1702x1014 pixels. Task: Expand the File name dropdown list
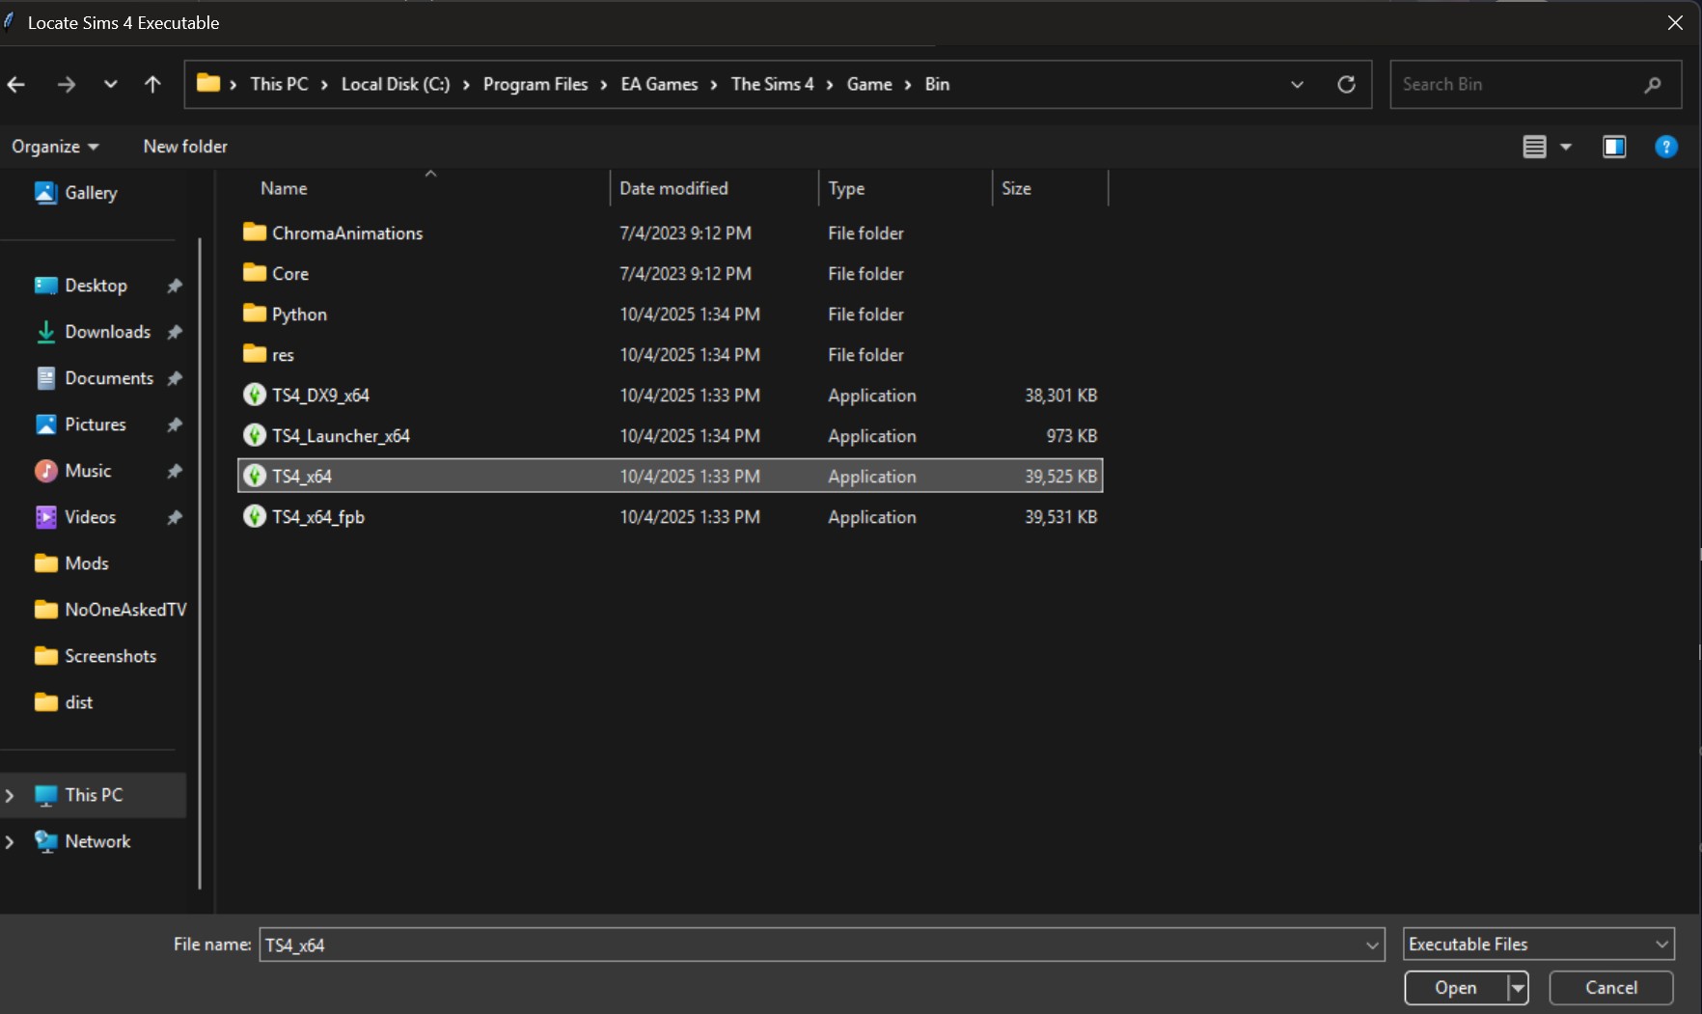(1372, 945)
